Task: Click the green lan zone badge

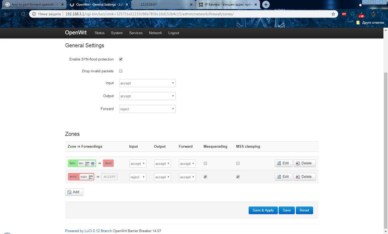Action: [82, 163]
